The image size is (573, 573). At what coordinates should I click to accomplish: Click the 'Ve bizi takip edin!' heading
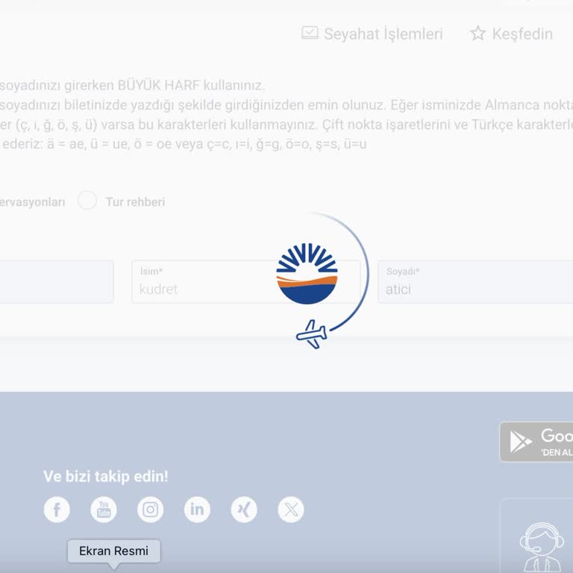(x=106, y=477)
